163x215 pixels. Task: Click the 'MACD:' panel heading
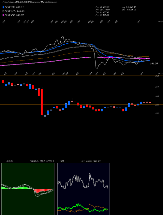click(10, 161)
